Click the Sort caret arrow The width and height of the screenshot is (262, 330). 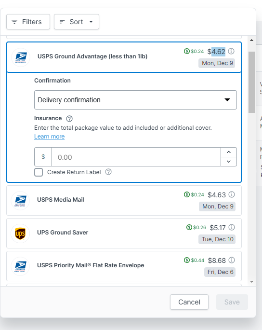[91, 22]
